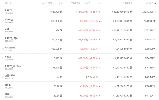This screenshot has width=159, height=100.
Task: Click the +90.00 원 (+1.82 %) change
Action: point(88,58)
